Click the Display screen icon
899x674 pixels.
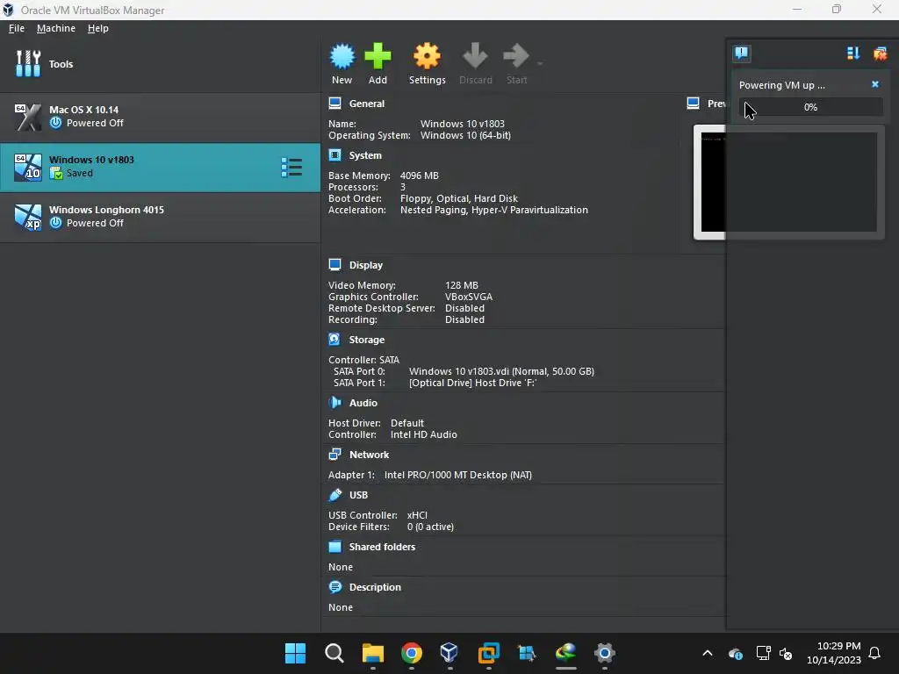point(334,265)
